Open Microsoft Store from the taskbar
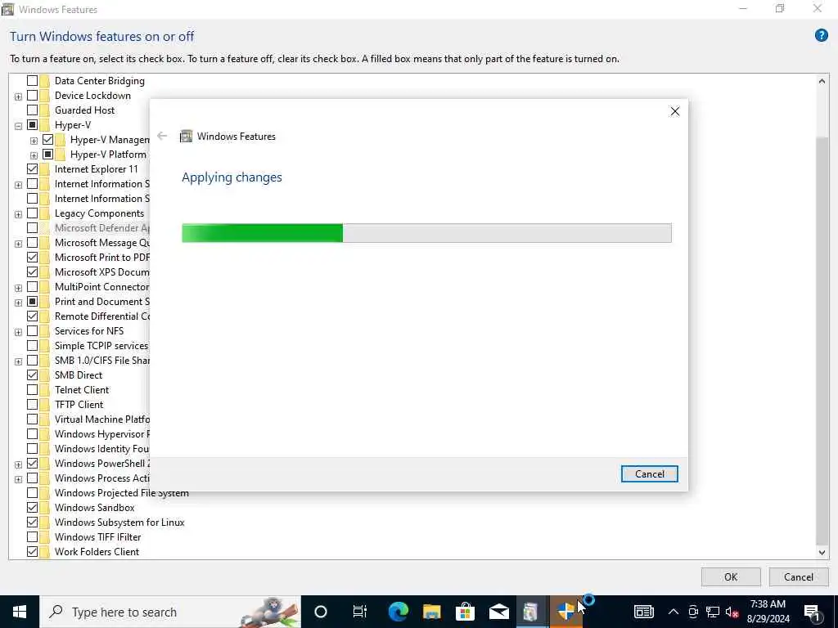The height and width of the screenshot is (628, 838). click(x=466, y=612)
